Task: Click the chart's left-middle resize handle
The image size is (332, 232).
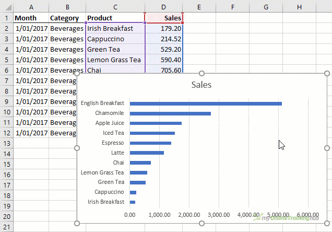Action: click(x=77, y=148)
